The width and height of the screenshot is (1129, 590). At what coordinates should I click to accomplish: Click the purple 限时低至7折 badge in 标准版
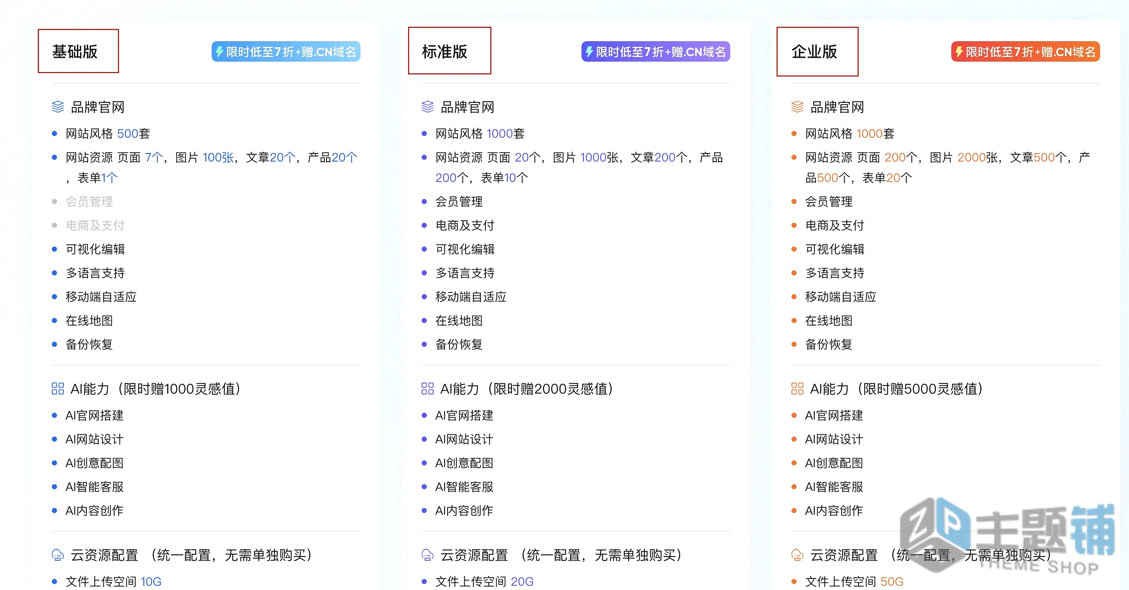[655, 52]
